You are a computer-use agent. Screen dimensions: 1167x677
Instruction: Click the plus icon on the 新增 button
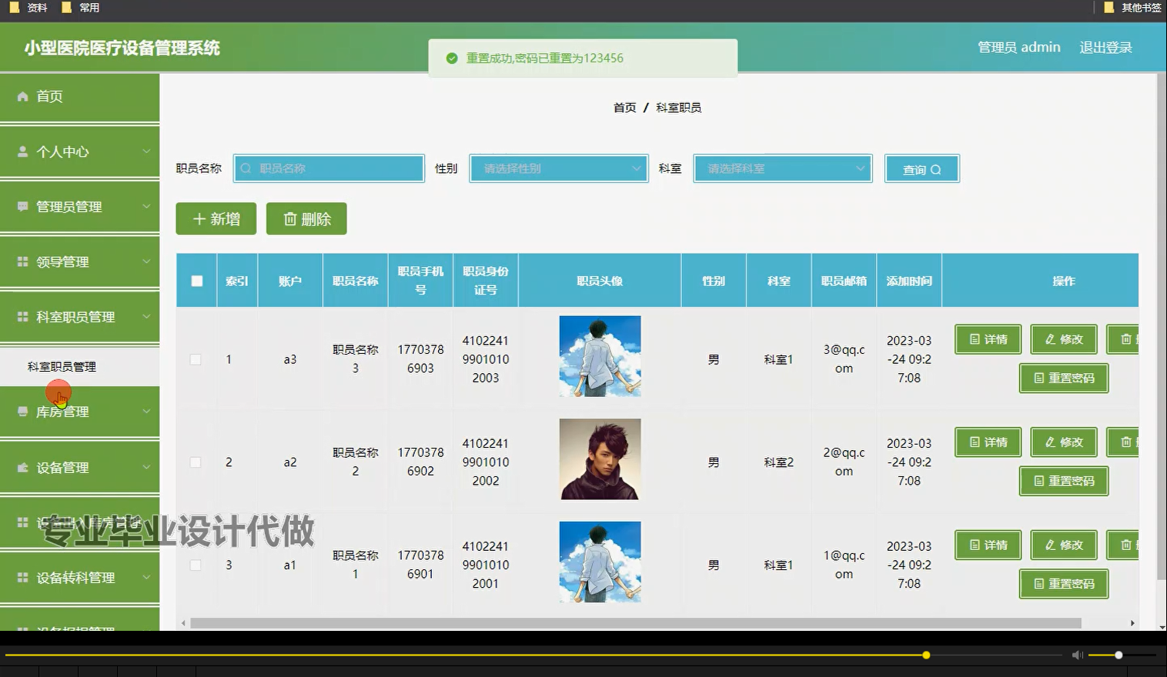pos(199,218)
